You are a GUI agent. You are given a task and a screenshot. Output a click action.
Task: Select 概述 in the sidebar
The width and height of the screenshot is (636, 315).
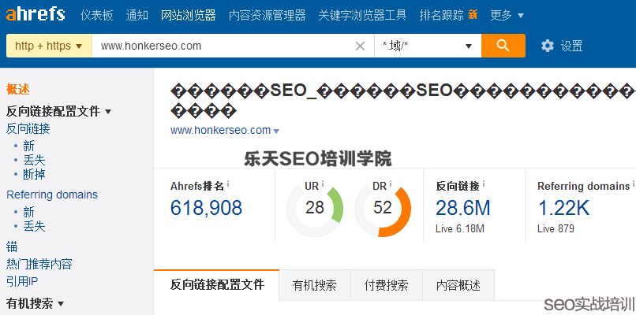[x=18, y=90]
